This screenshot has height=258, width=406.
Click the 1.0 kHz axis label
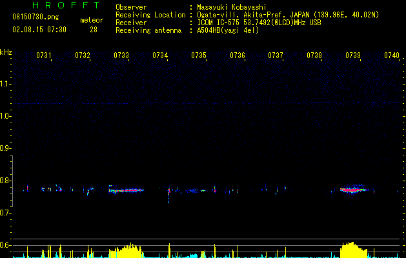[5, 116]
